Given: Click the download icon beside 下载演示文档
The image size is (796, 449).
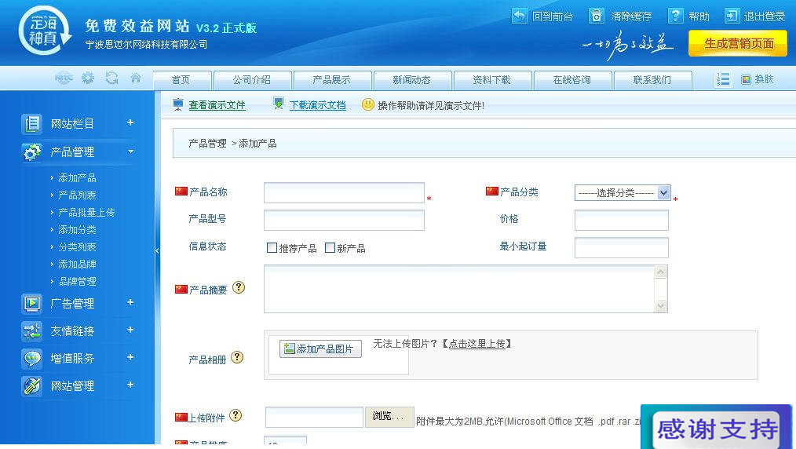Looking at the screenshot, I should coord(278,104).
